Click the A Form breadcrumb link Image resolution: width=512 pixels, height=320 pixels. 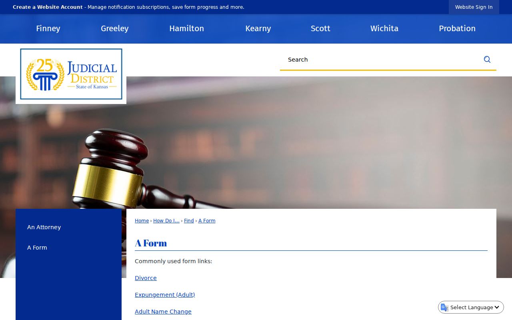207,221
